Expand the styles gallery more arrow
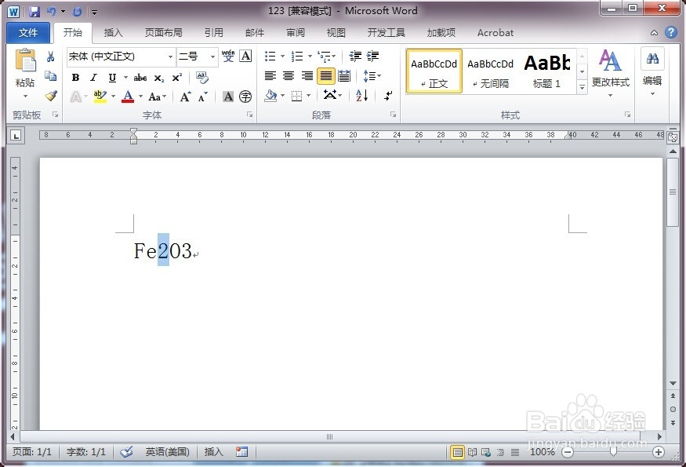This screenshot has width=686, height=467. [x=582, y=87]
